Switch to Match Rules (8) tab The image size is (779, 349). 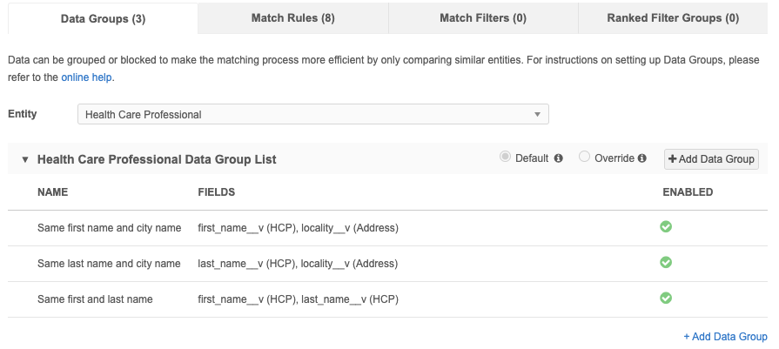click(292, 17)
